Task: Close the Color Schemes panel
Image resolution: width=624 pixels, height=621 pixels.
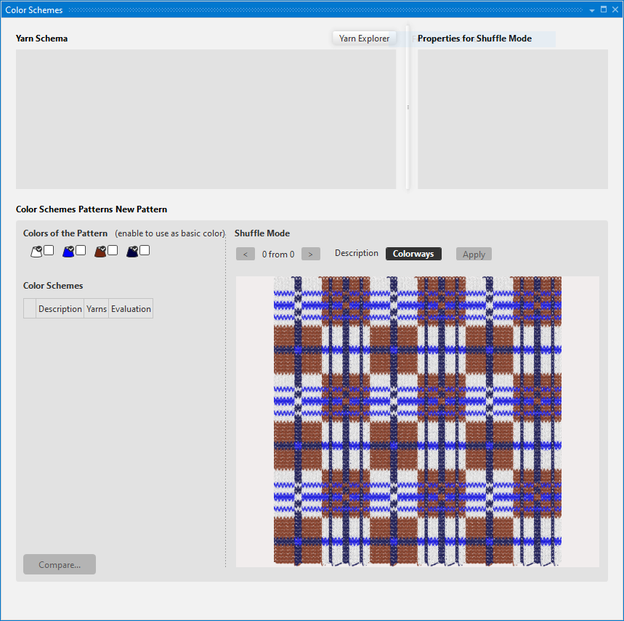Action: [x=615, y=10]
